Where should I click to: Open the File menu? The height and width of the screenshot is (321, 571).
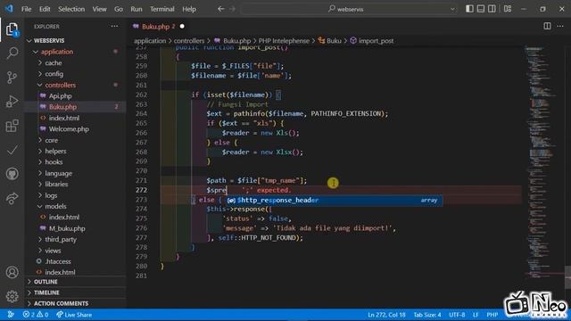(26, 9)
